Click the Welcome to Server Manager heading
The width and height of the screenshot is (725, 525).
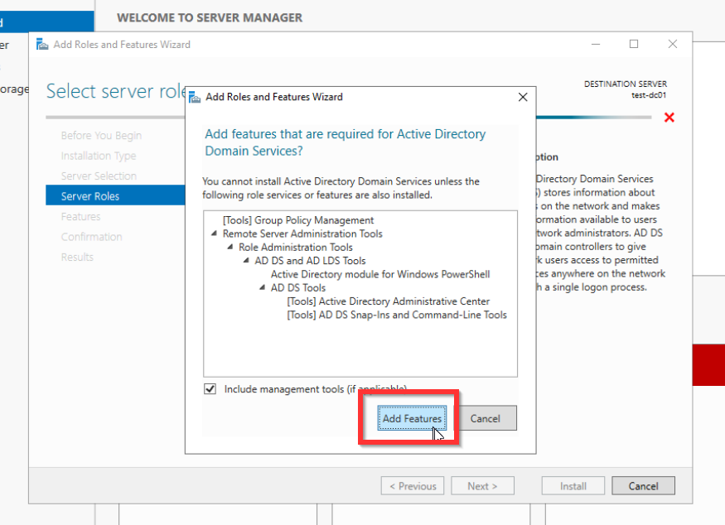pyautogui.click(x=210, y=17)
